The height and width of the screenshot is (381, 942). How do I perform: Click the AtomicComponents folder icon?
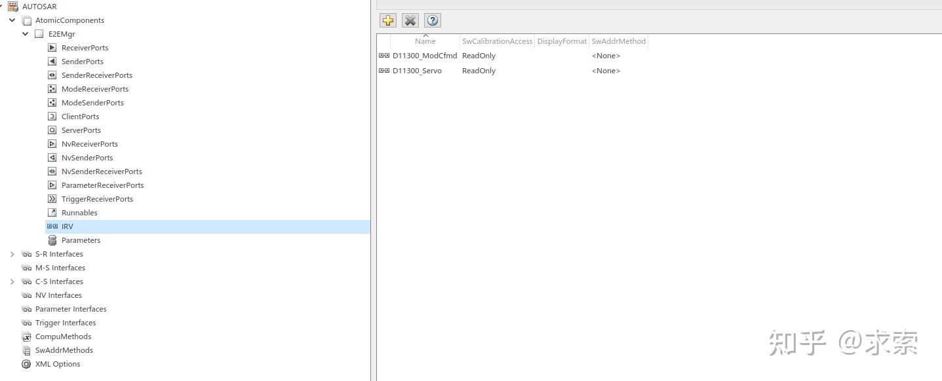tap(27, 20)
